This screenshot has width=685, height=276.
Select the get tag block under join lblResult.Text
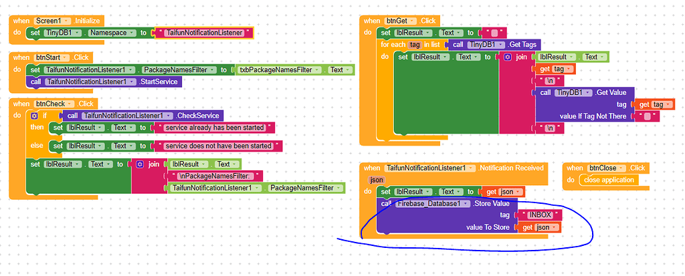554,69
